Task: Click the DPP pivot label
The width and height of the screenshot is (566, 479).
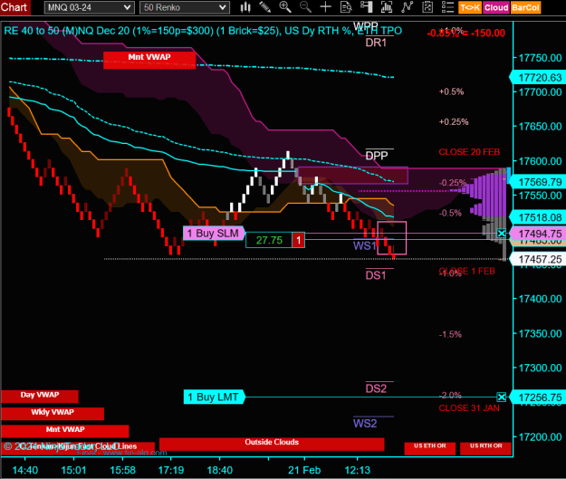Action: [377, 156]
